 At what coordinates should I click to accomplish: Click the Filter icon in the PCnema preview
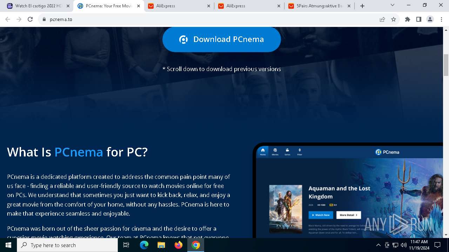tap(300, 152)
